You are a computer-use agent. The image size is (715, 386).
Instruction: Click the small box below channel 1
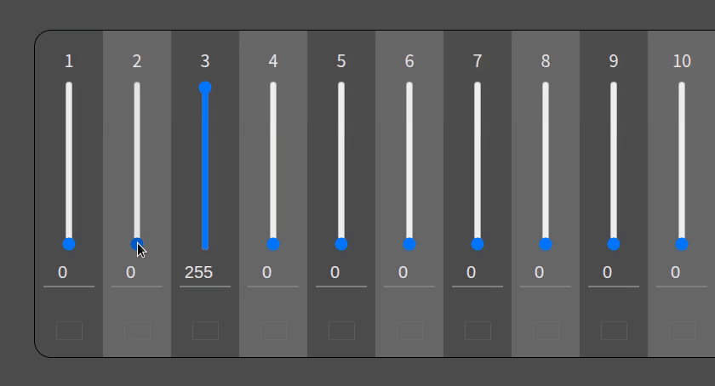(x=69, y=331)
